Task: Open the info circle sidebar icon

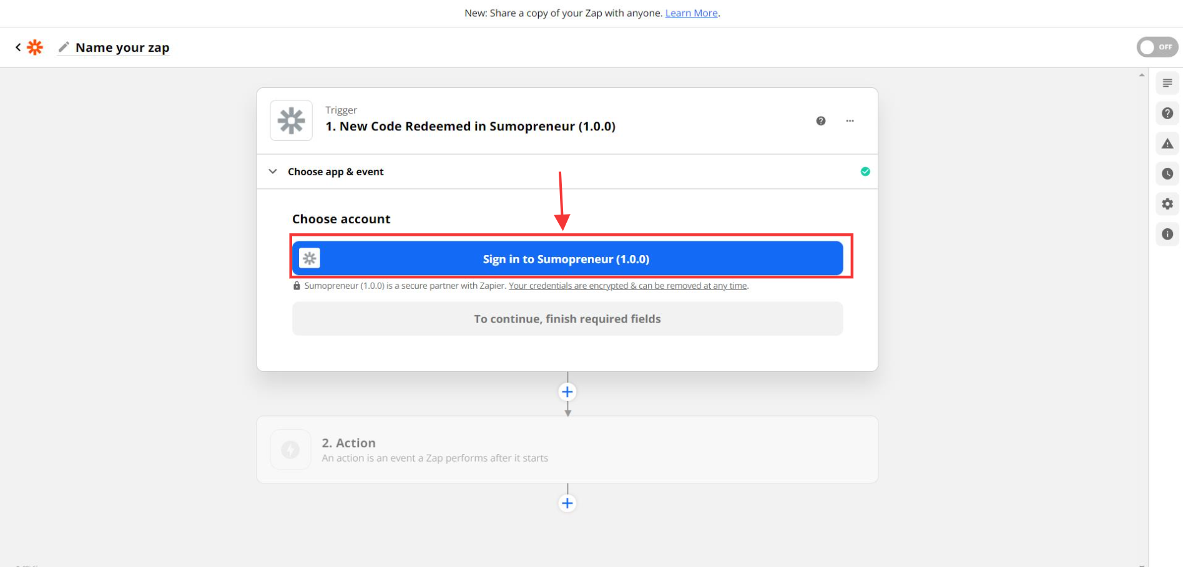Action: click(1167, 235)
